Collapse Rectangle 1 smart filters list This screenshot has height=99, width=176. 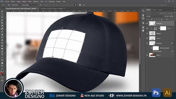coord(174,43)
